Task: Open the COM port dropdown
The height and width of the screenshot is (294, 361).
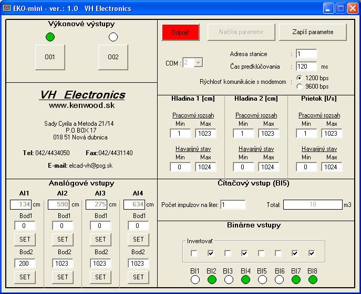Action: [x=198, y=62]
